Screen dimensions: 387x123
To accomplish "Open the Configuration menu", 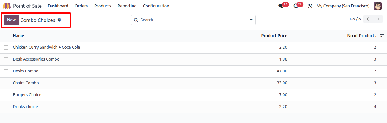I will pos(156,6).
